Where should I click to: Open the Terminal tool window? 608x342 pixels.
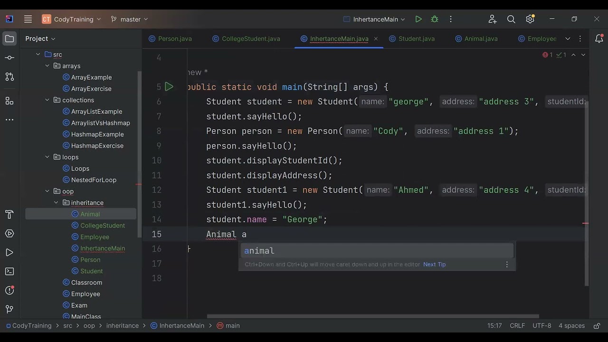(x=9, y=272)
